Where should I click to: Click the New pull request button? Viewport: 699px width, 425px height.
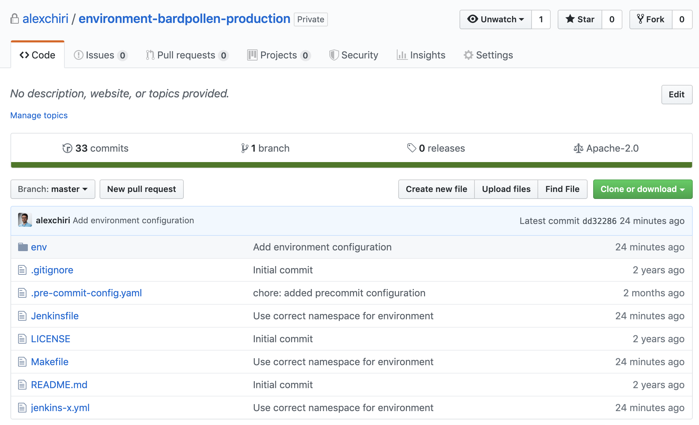[141, 189]
